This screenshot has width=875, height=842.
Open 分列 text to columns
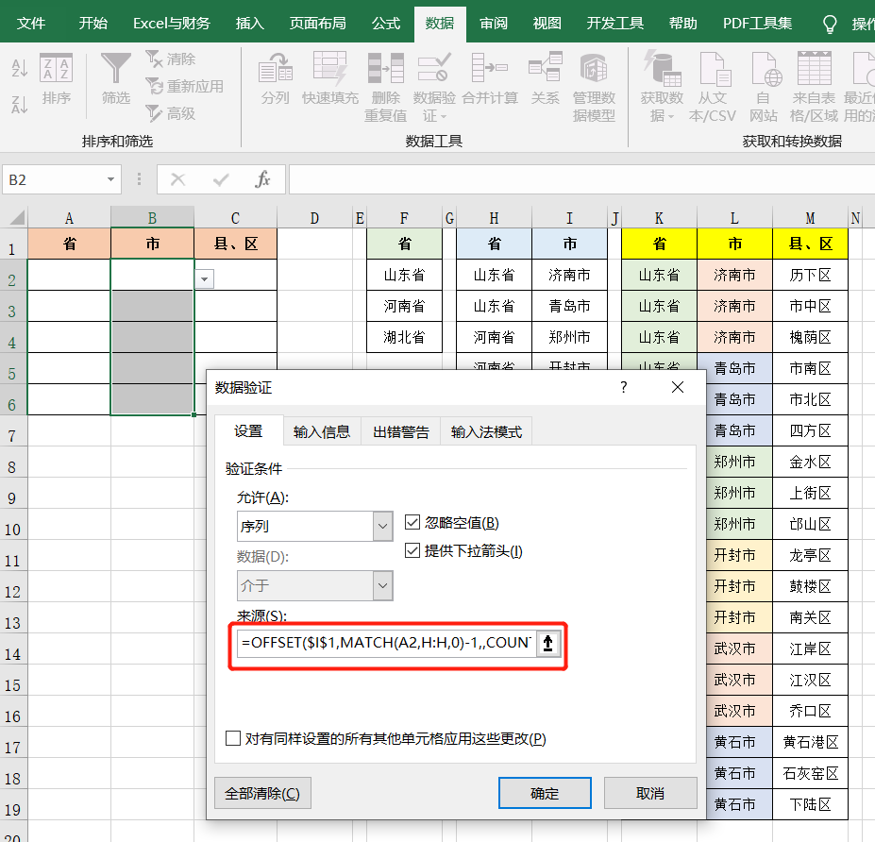pos(275,80)
